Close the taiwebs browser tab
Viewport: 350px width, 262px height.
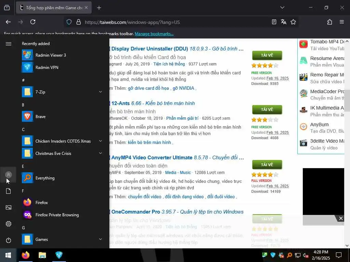pyautogui.click(x=86, y=8)
